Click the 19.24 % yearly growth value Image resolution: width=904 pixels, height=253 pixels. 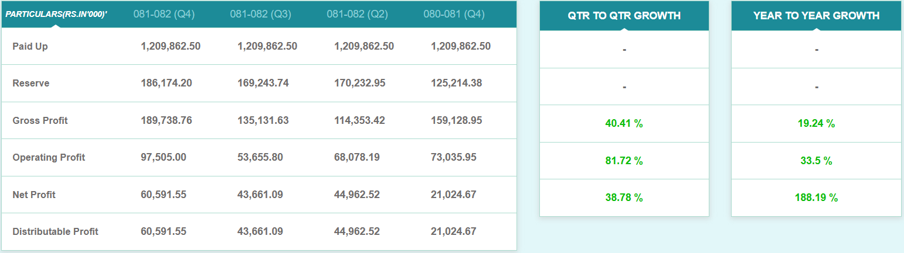click(816, 123)
